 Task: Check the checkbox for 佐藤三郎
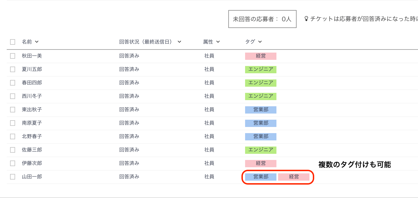[12, 150]
